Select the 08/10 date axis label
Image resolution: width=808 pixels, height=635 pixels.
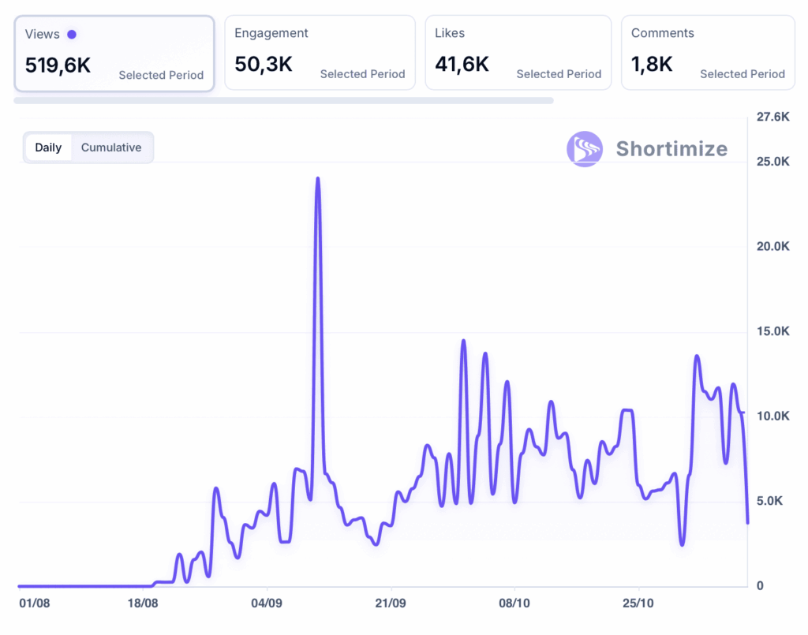click(514, 603)
